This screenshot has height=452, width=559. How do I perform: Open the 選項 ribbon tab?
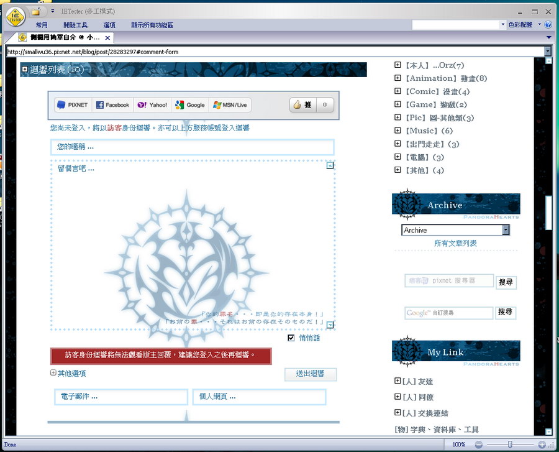[109, 25]
